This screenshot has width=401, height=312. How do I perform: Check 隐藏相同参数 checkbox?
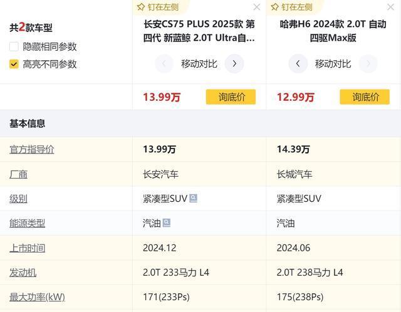tap(14, 46)
